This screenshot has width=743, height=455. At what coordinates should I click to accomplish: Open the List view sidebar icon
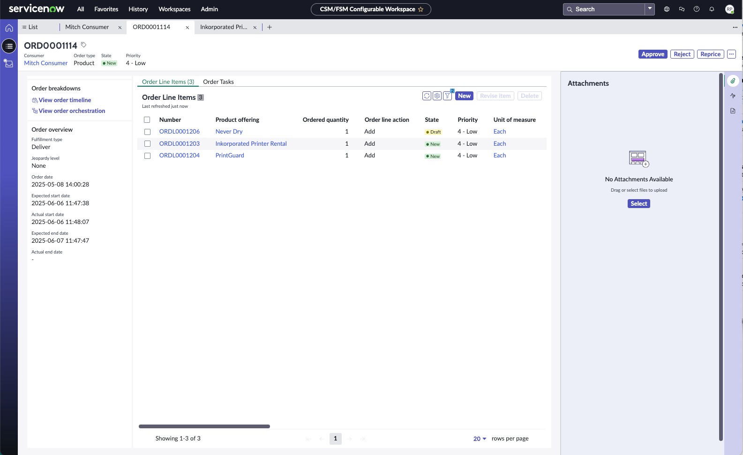(x=9, y=46)
